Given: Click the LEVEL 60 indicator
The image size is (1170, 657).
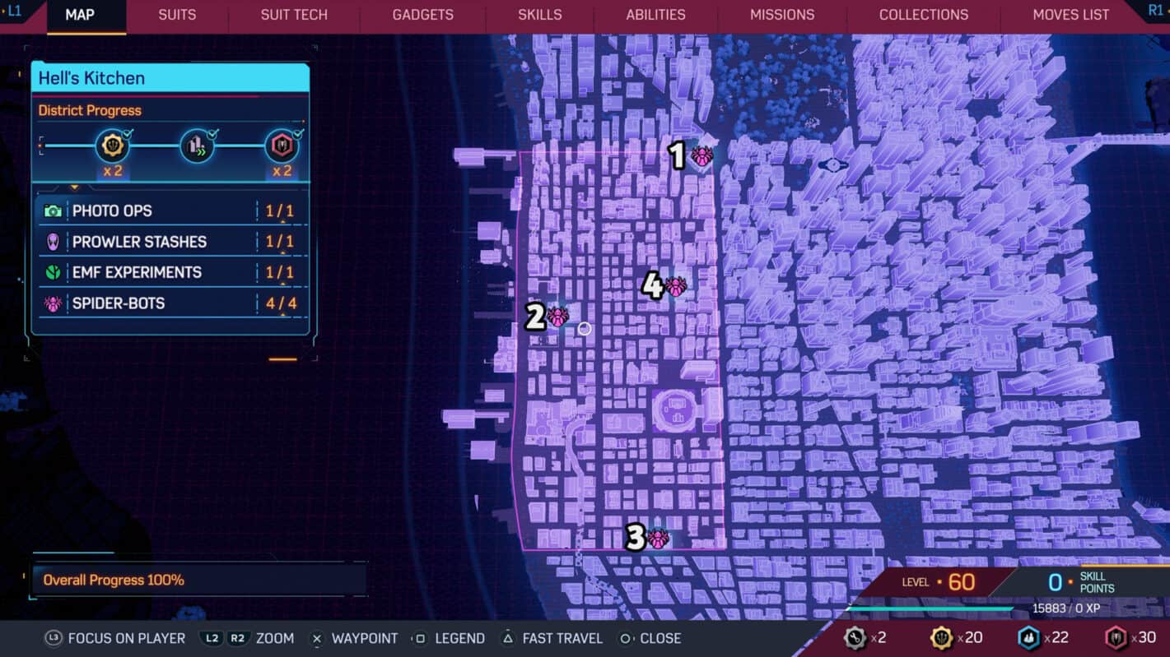Looking at the screenshot, I should (939, 582).
